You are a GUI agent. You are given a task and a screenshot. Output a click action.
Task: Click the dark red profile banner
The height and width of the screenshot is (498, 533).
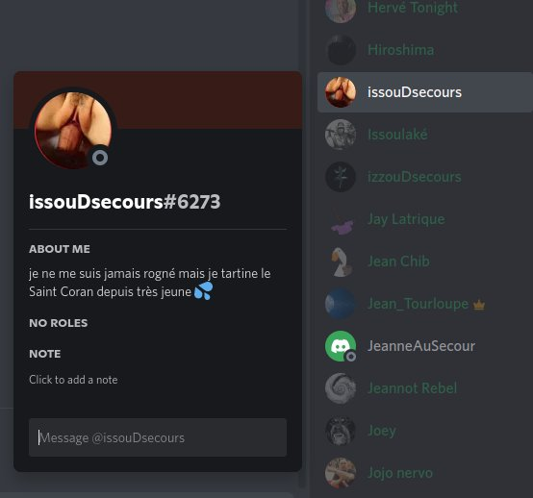tap(204, 100)
